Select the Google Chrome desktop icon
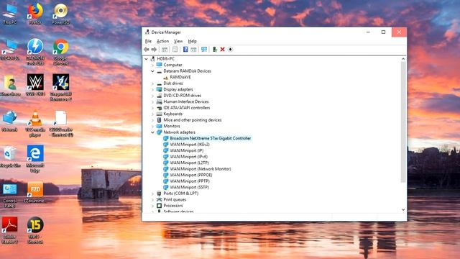The height and width of the screenshot is (259, 460). click(60, 52)
